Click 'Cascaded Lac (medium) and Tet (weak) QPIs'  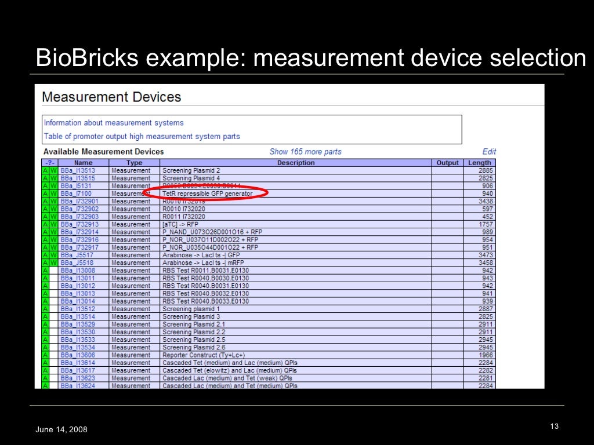tap(227, 378)
